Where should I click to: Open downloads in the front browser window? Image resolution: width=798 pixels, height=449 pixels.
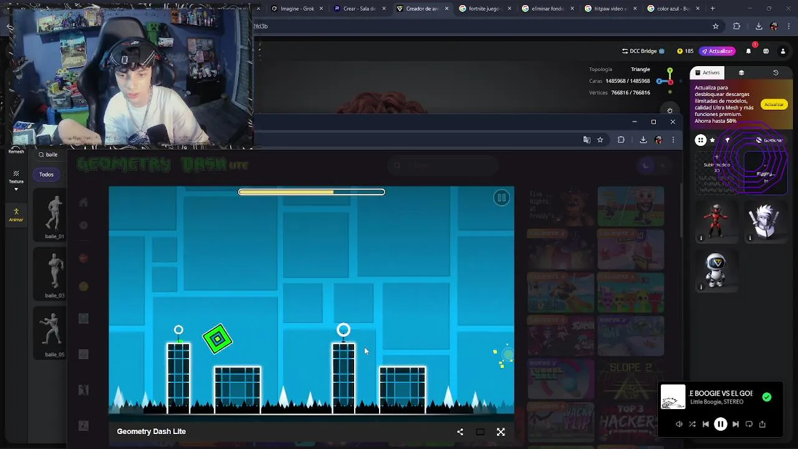point(643,140)
